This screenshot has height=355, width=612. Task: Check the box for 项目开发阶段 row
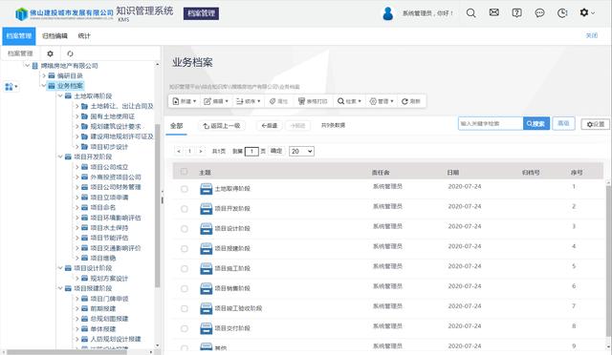[185, 209]
